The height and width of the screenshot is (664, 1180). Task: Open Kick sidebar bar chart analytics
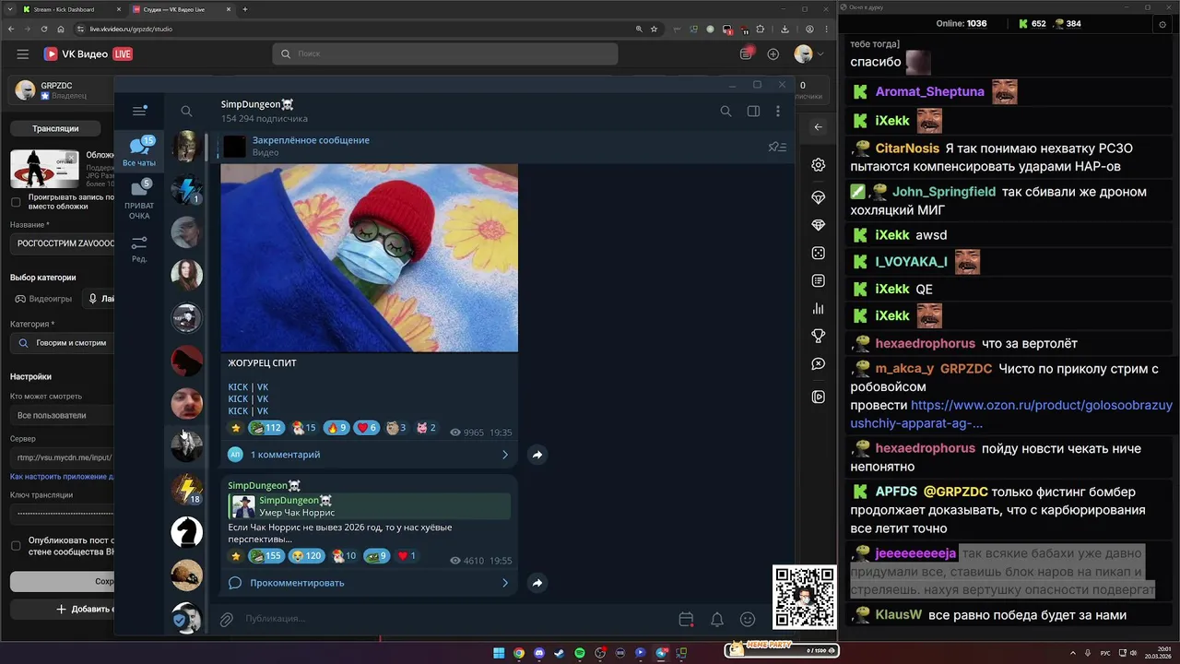tap(818, 309)
